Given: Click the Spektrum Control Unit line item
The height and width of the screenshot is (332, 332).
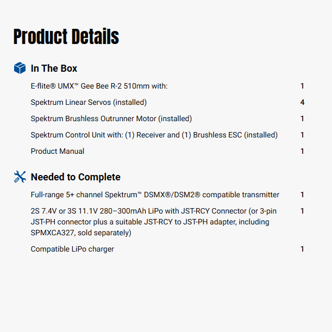Looking at the screenshot, I should coord(154,135).
